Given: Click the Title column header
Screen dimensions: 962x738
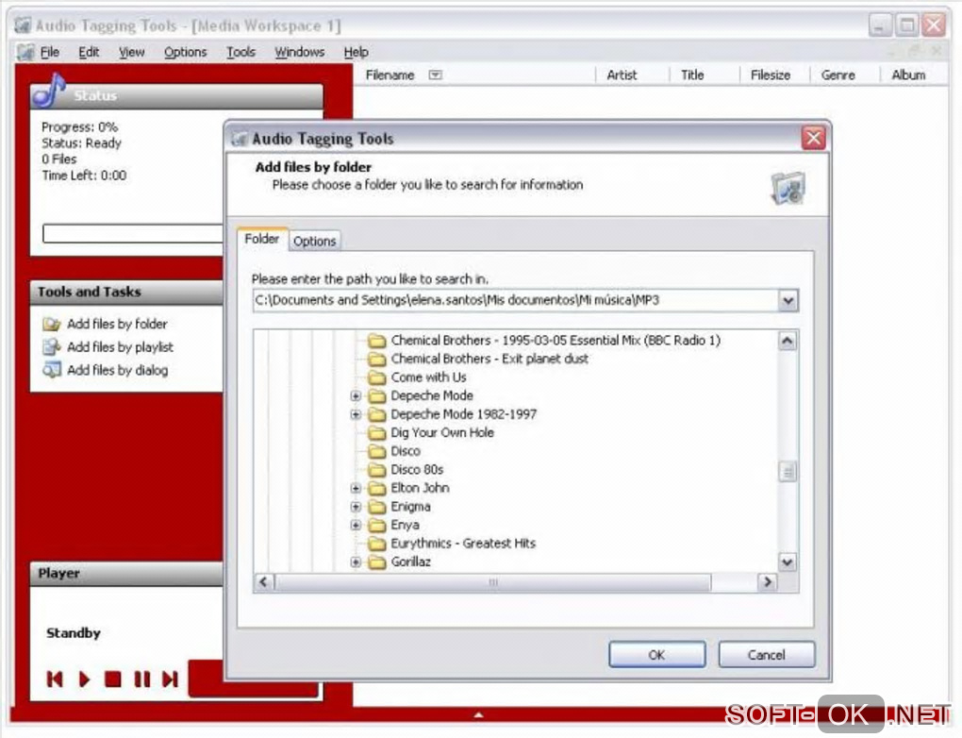Looking at the screenshot, I should coord(692,75).
